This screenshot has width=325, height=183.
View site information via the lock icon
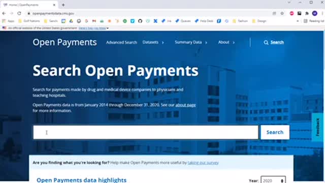pyautogui.click(x=29, y=13)
